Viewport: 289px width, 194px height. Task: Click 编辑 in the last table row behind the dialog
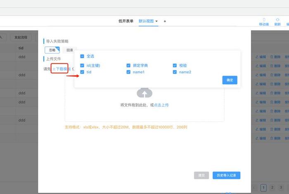pos(261,138)
